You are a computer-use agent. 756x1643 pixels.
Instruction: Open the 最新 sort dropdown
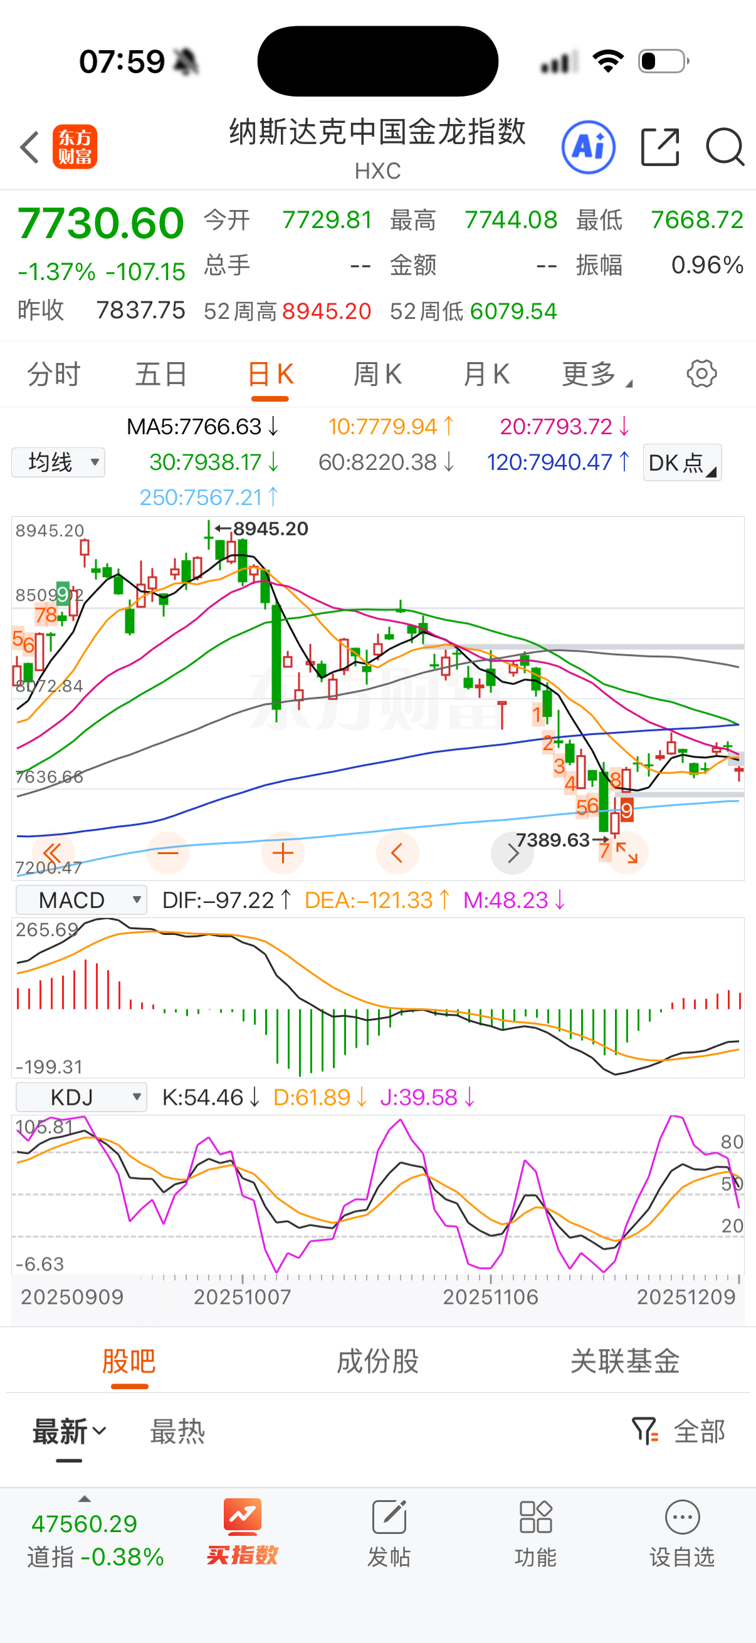click(x=70, y=1432)
